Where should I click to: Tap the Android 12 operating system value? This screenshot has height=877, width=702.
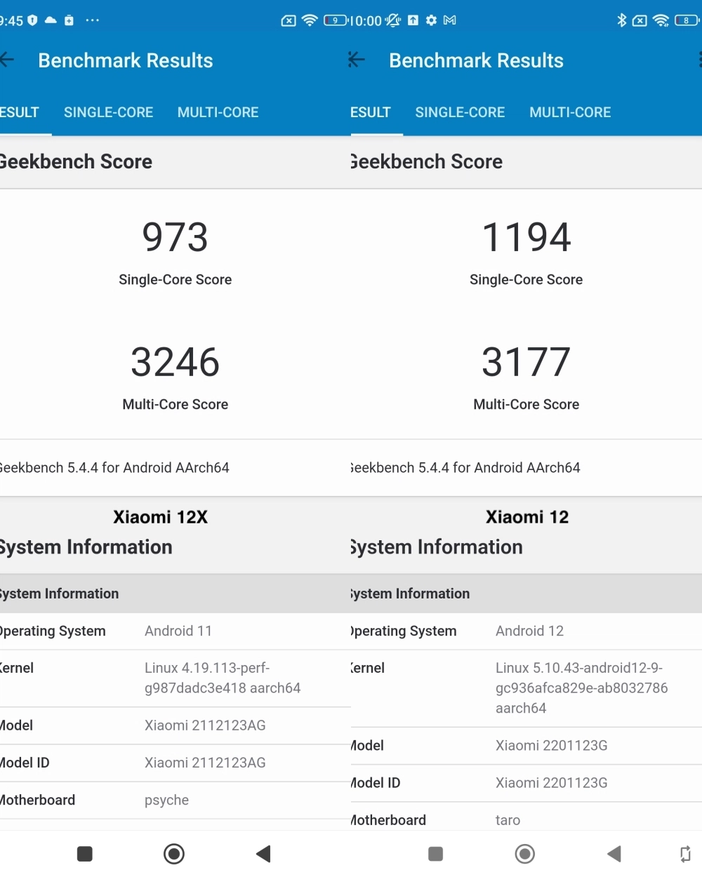point(529,631)
